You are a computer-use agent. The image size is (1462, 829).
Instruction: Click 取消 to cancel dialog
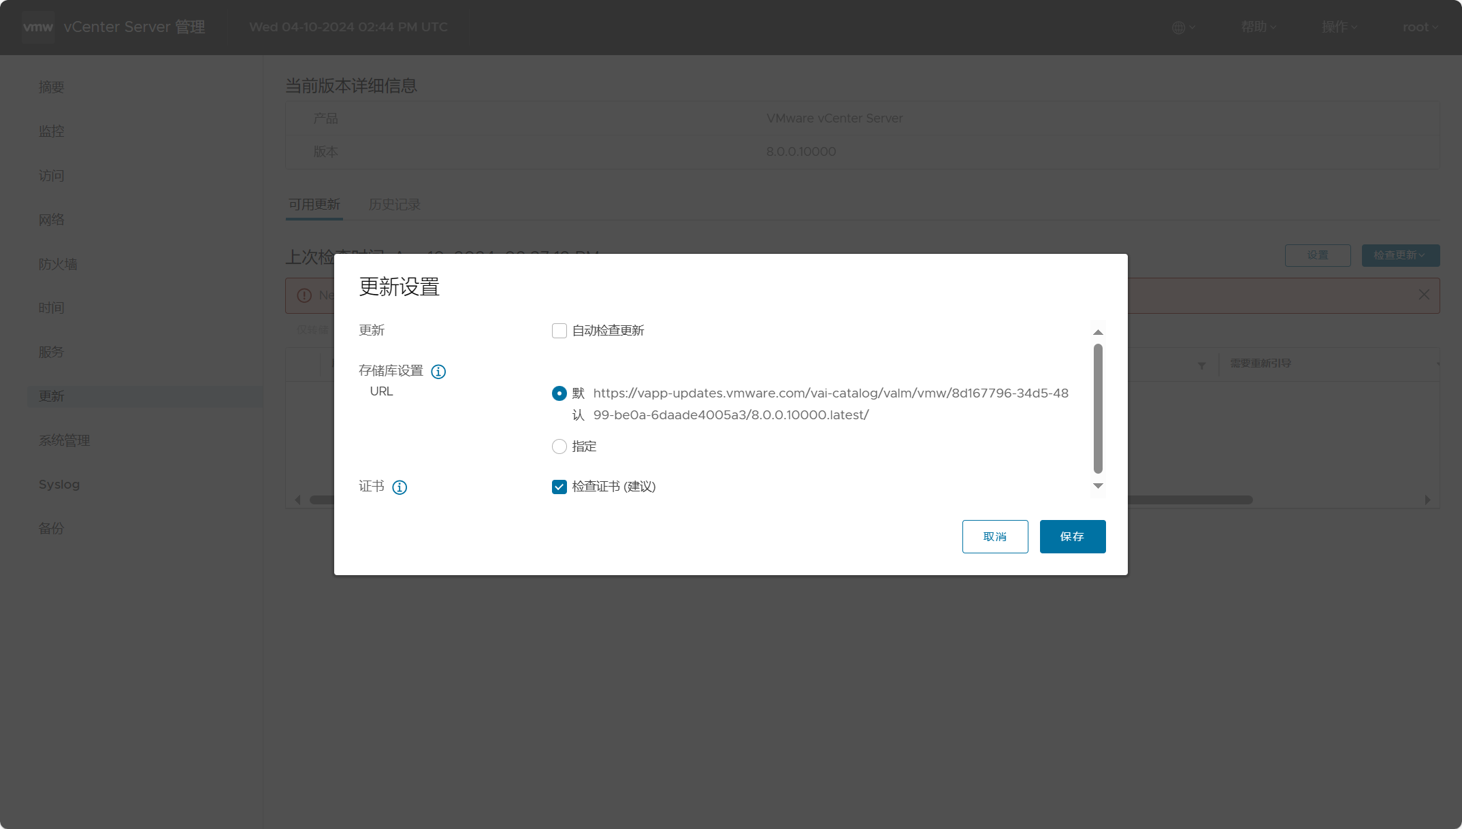pos(995,537)
